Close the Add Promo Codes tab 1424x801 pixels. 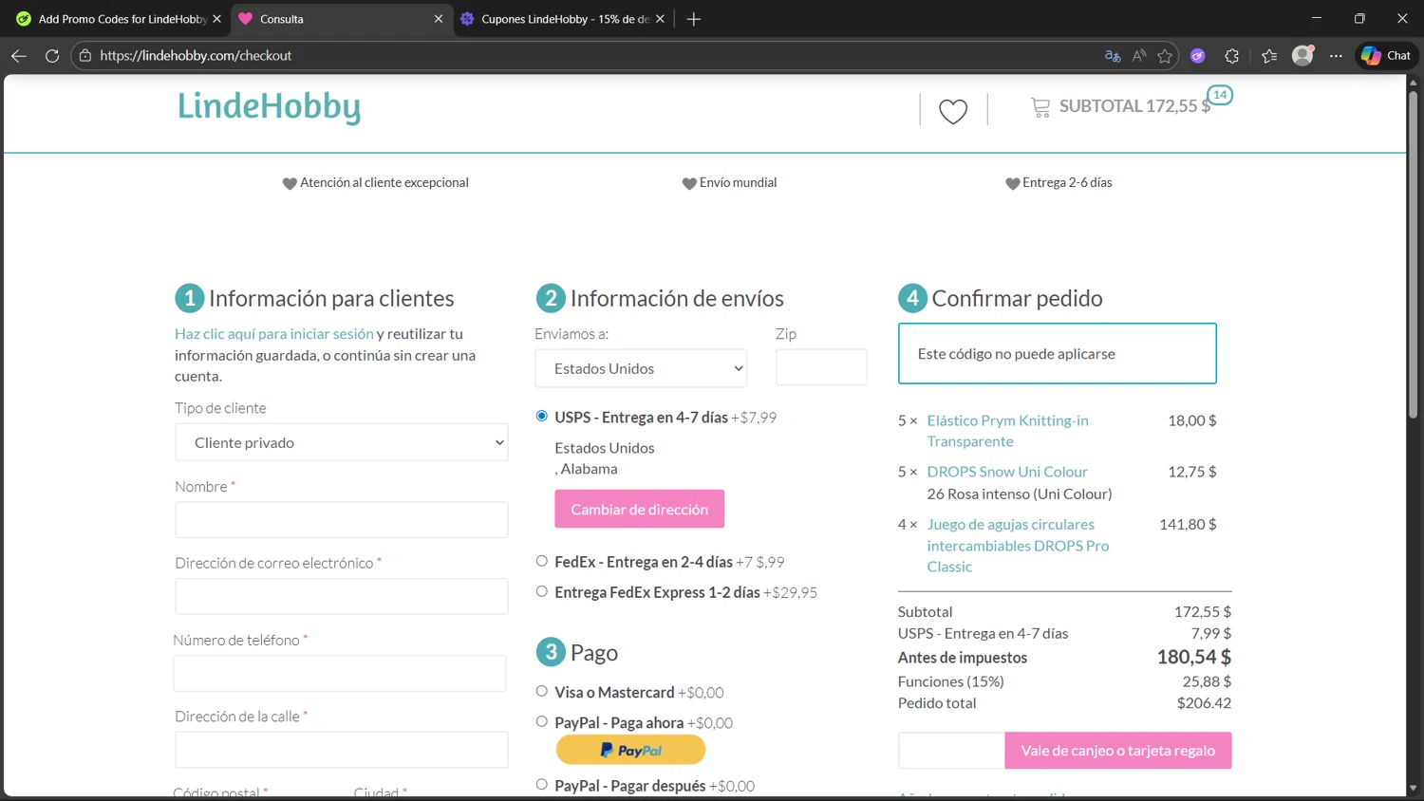pyautogui.click(x=216, y=19)
